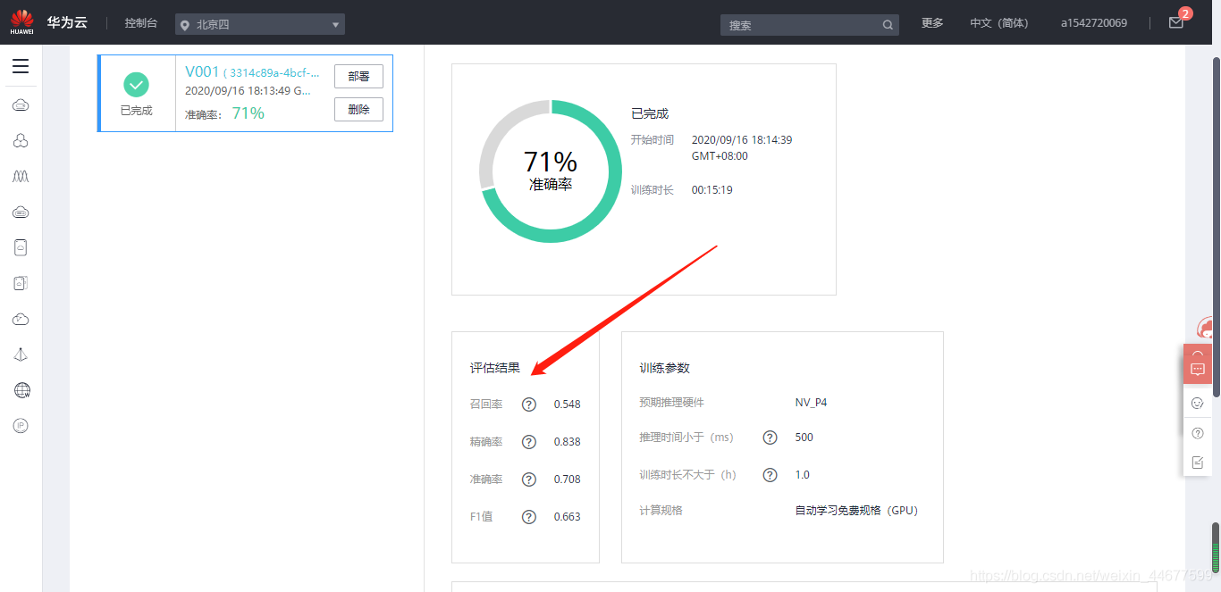
Task: Click the 71% accuracy donut chart
Action: [x=551, y=171]
